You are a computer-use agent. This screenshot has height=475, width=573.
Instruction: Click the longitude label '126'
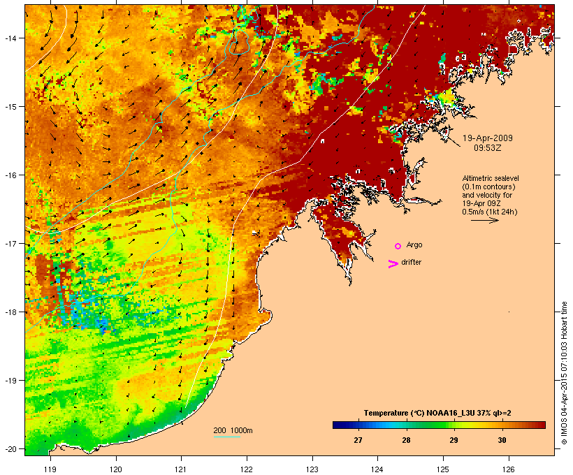click(508, 469)
